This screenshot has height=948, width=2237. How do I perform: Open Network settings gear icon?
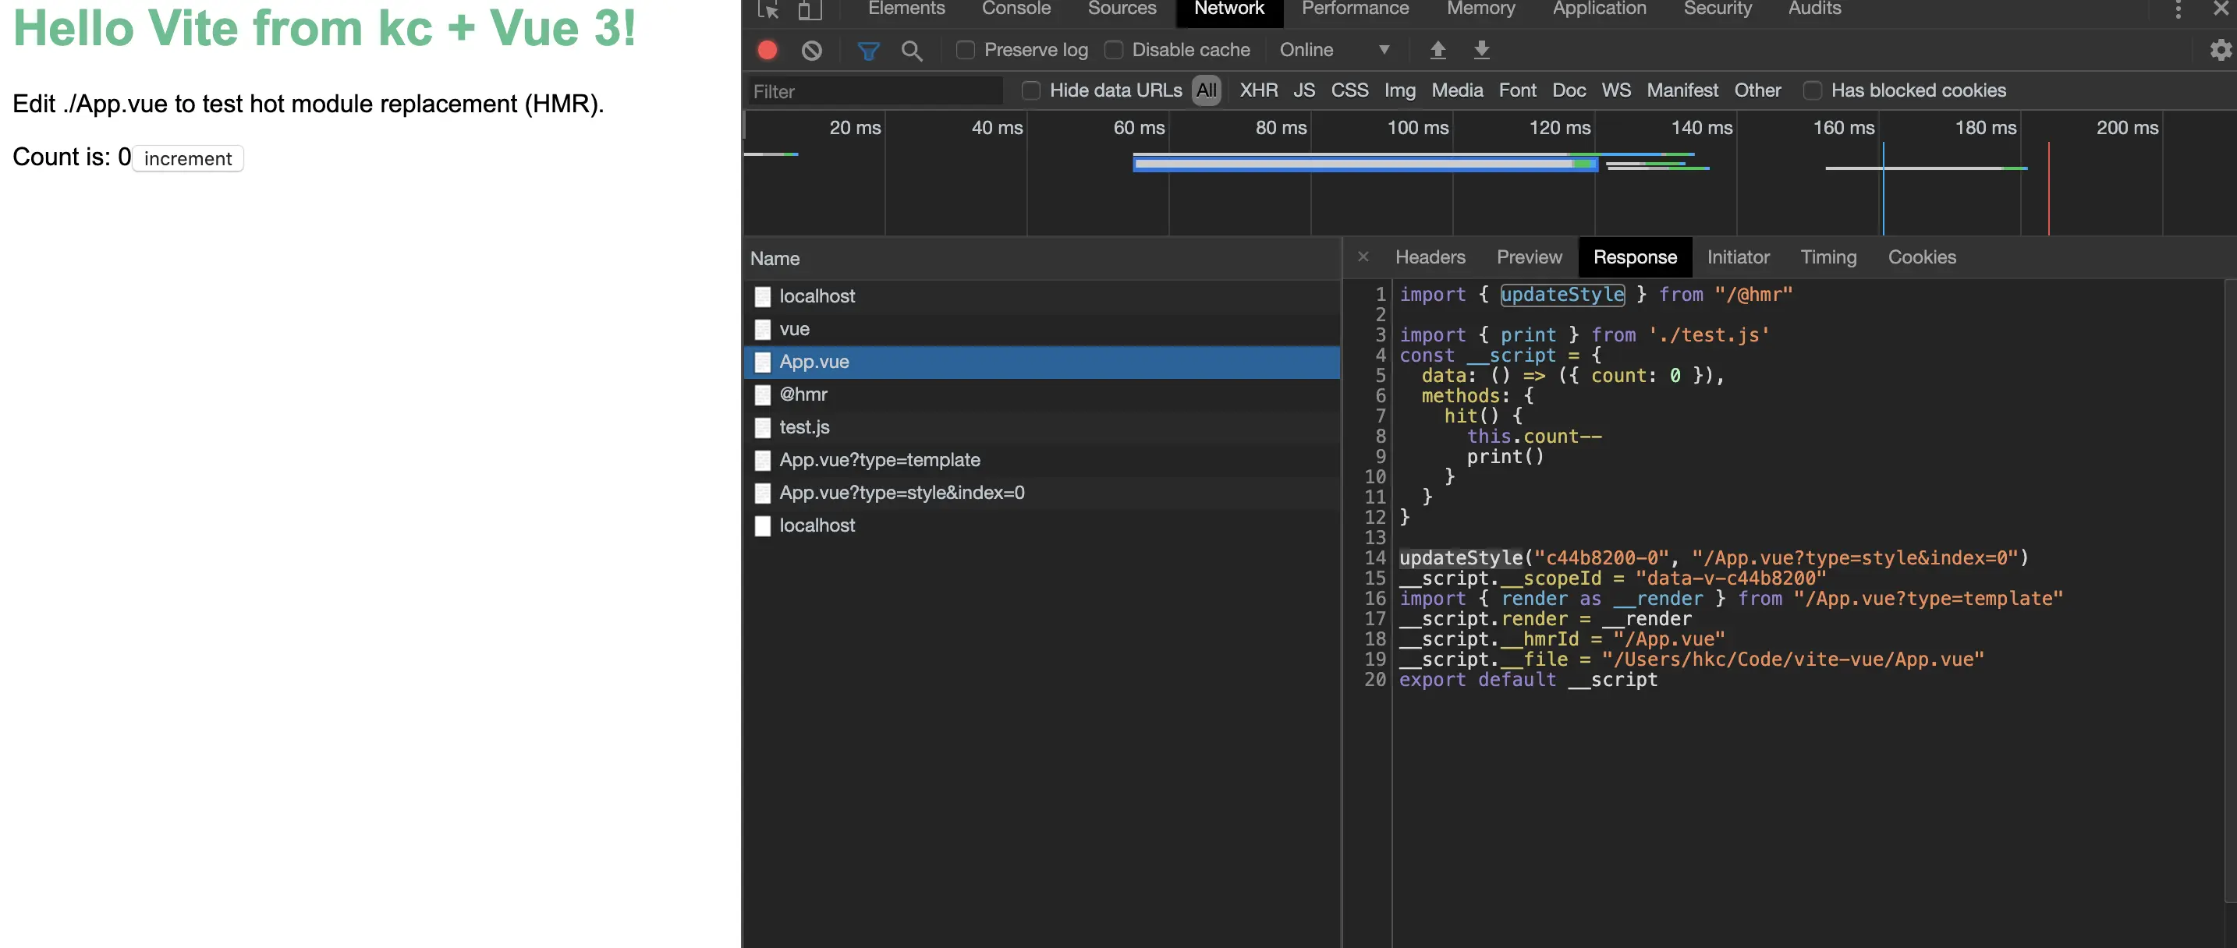(x=2220, y=51)
